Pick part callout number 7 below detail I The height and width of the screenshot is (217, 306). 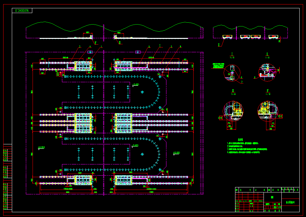point(242,82)
